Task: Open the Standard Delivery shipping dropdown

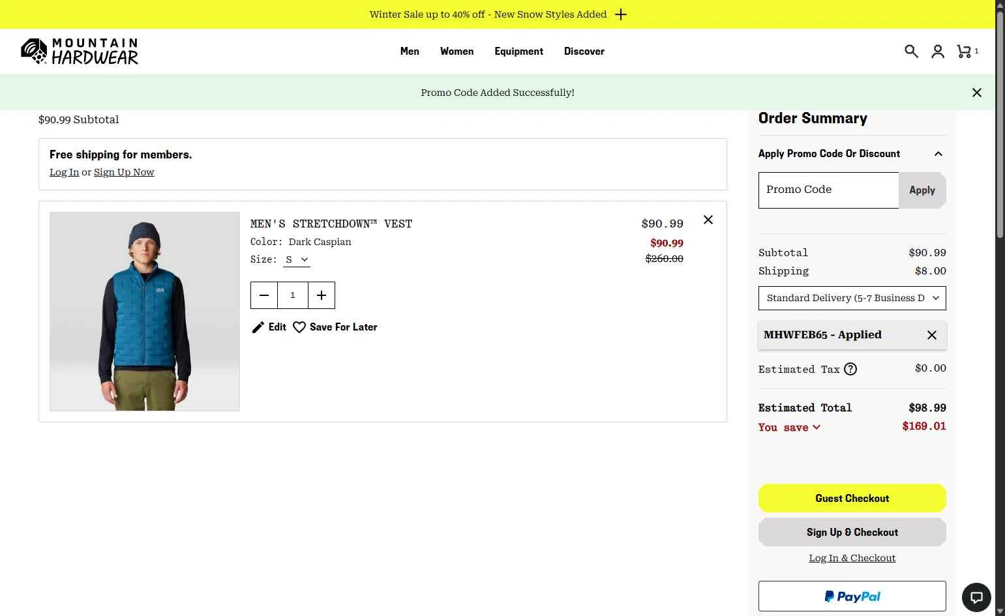Action: [852, 298]
